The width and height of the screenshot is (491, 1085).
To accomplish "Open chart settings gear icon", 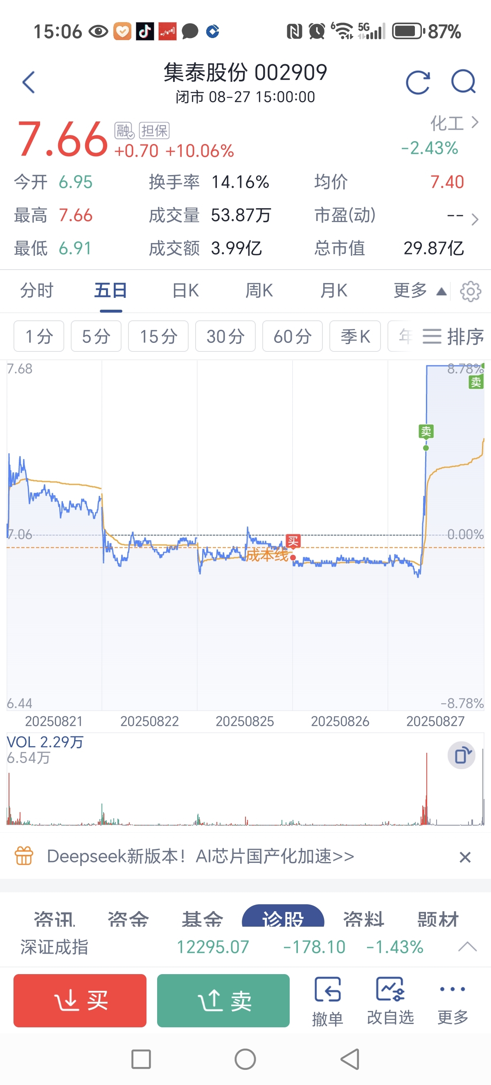I will [x=471, y=291].
